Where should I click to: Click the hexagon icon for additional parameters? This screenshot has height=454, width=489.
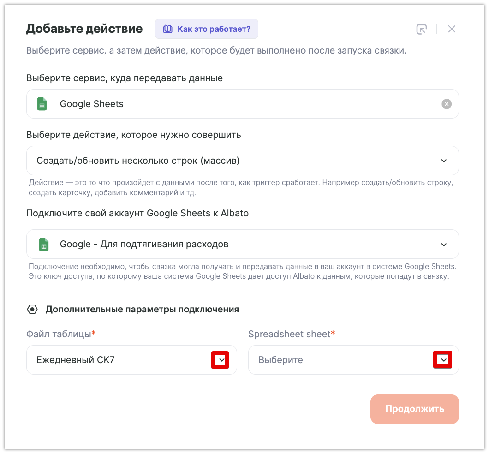tap(32, 309)
